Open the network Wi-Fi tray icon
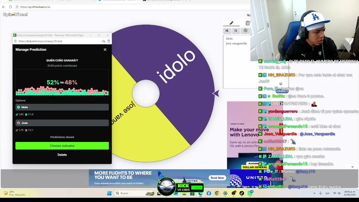359x202 pixels. pyautogui.click(x=335, y=193)
